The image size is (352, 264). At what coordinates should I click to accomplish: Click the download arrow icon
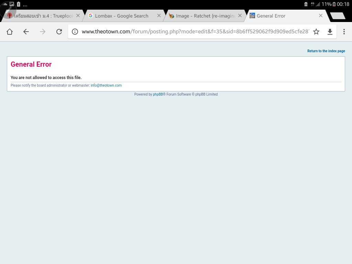330,32
